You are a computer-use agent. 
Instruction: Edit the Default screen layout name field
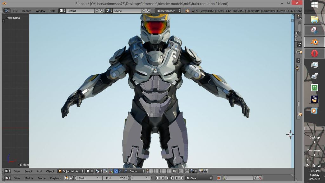(80, 11)
